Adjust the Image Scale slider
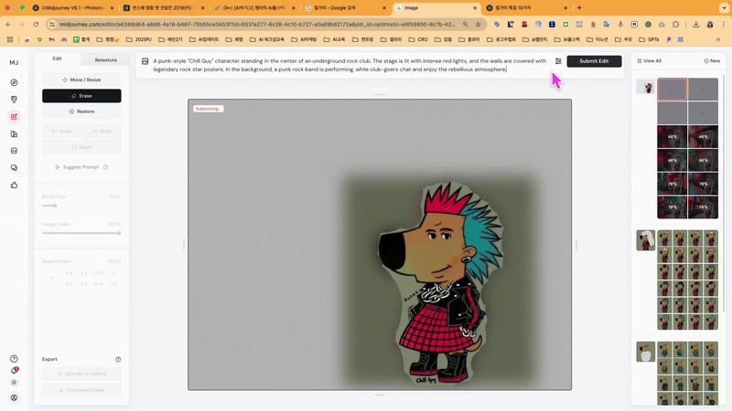Viewport: 732px width, 411px height. pyautogui.click(x=81, y=233)
